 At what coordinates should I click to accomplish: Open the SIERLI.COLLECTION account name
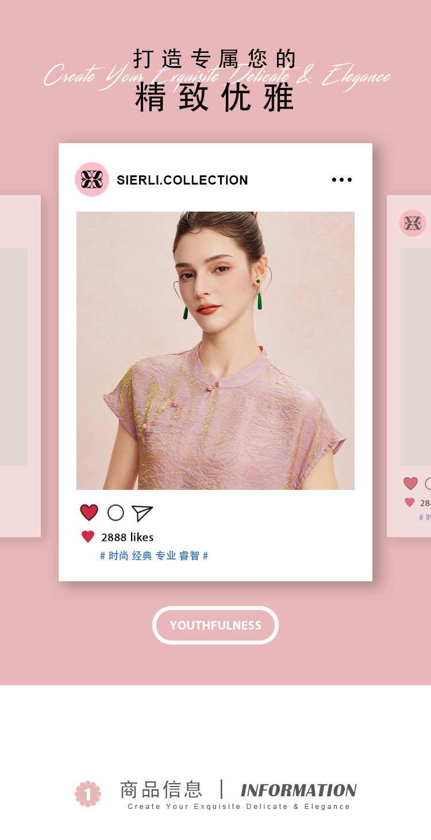click(182, 180)
